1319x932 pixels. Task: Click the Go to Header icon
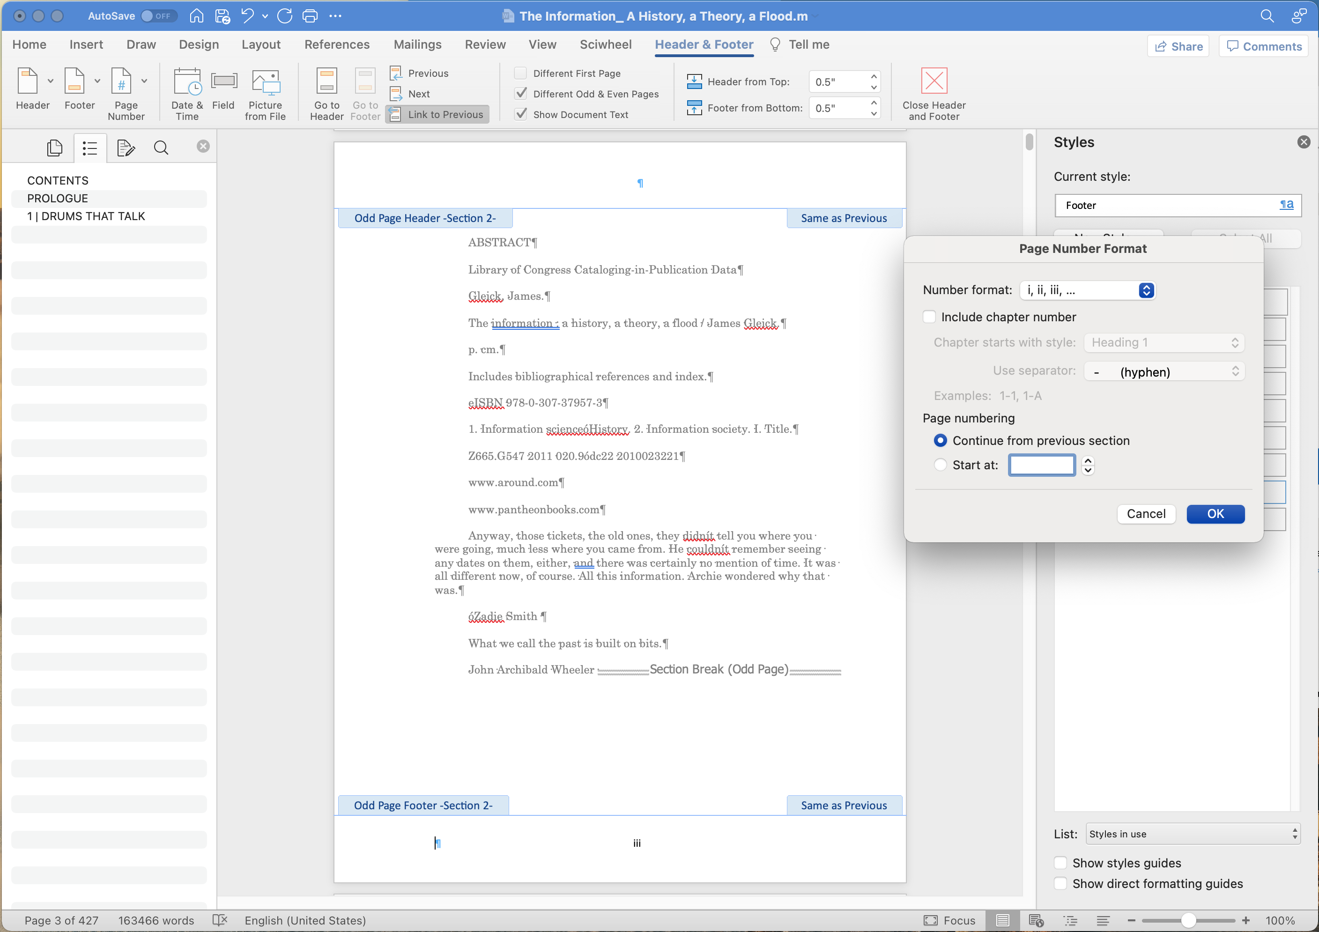point(326,82)
